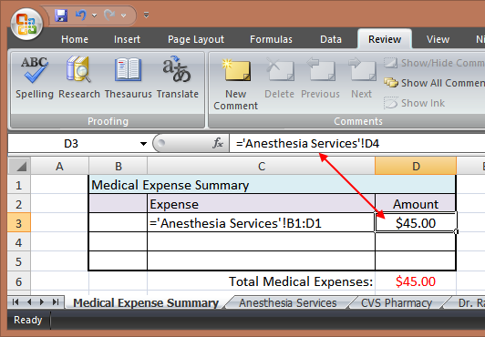Switch to the Formulas ribbon tab

tap(271, 39)
